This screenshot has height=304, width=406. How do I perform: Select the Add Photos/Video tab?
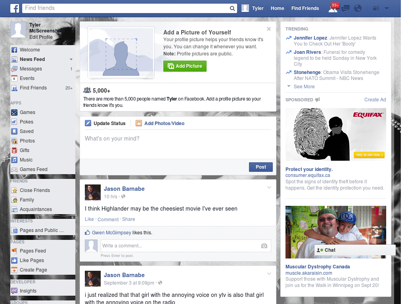coord(160,123)
